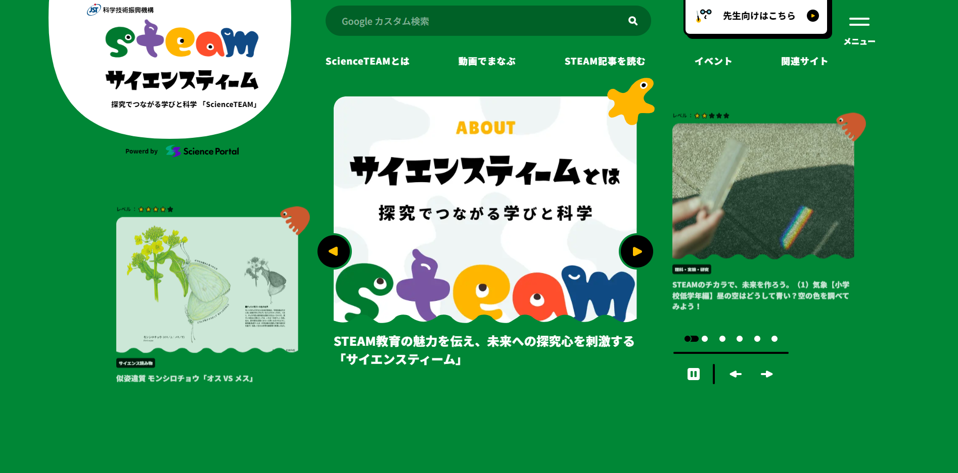Select the second carousel pagination dot
Screen dimensions: 958x473
pos(705,339)
